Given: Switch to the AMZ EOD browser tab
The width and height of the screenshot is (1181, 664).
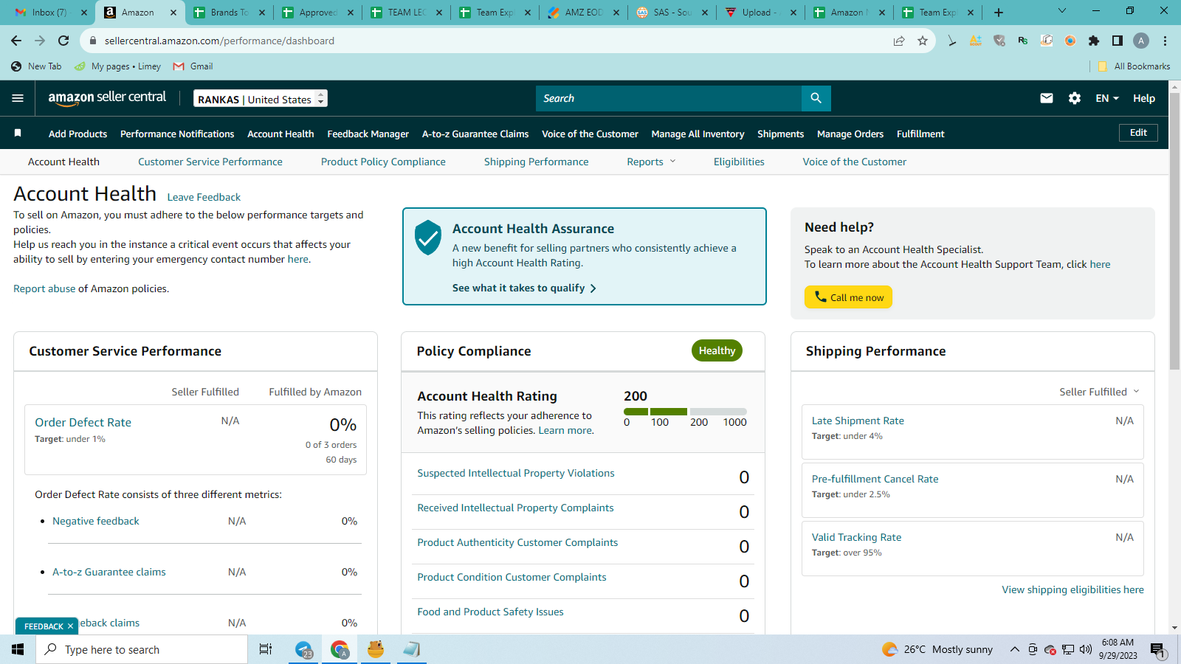Looking at the screenshot, I should [x=583, y=13].
